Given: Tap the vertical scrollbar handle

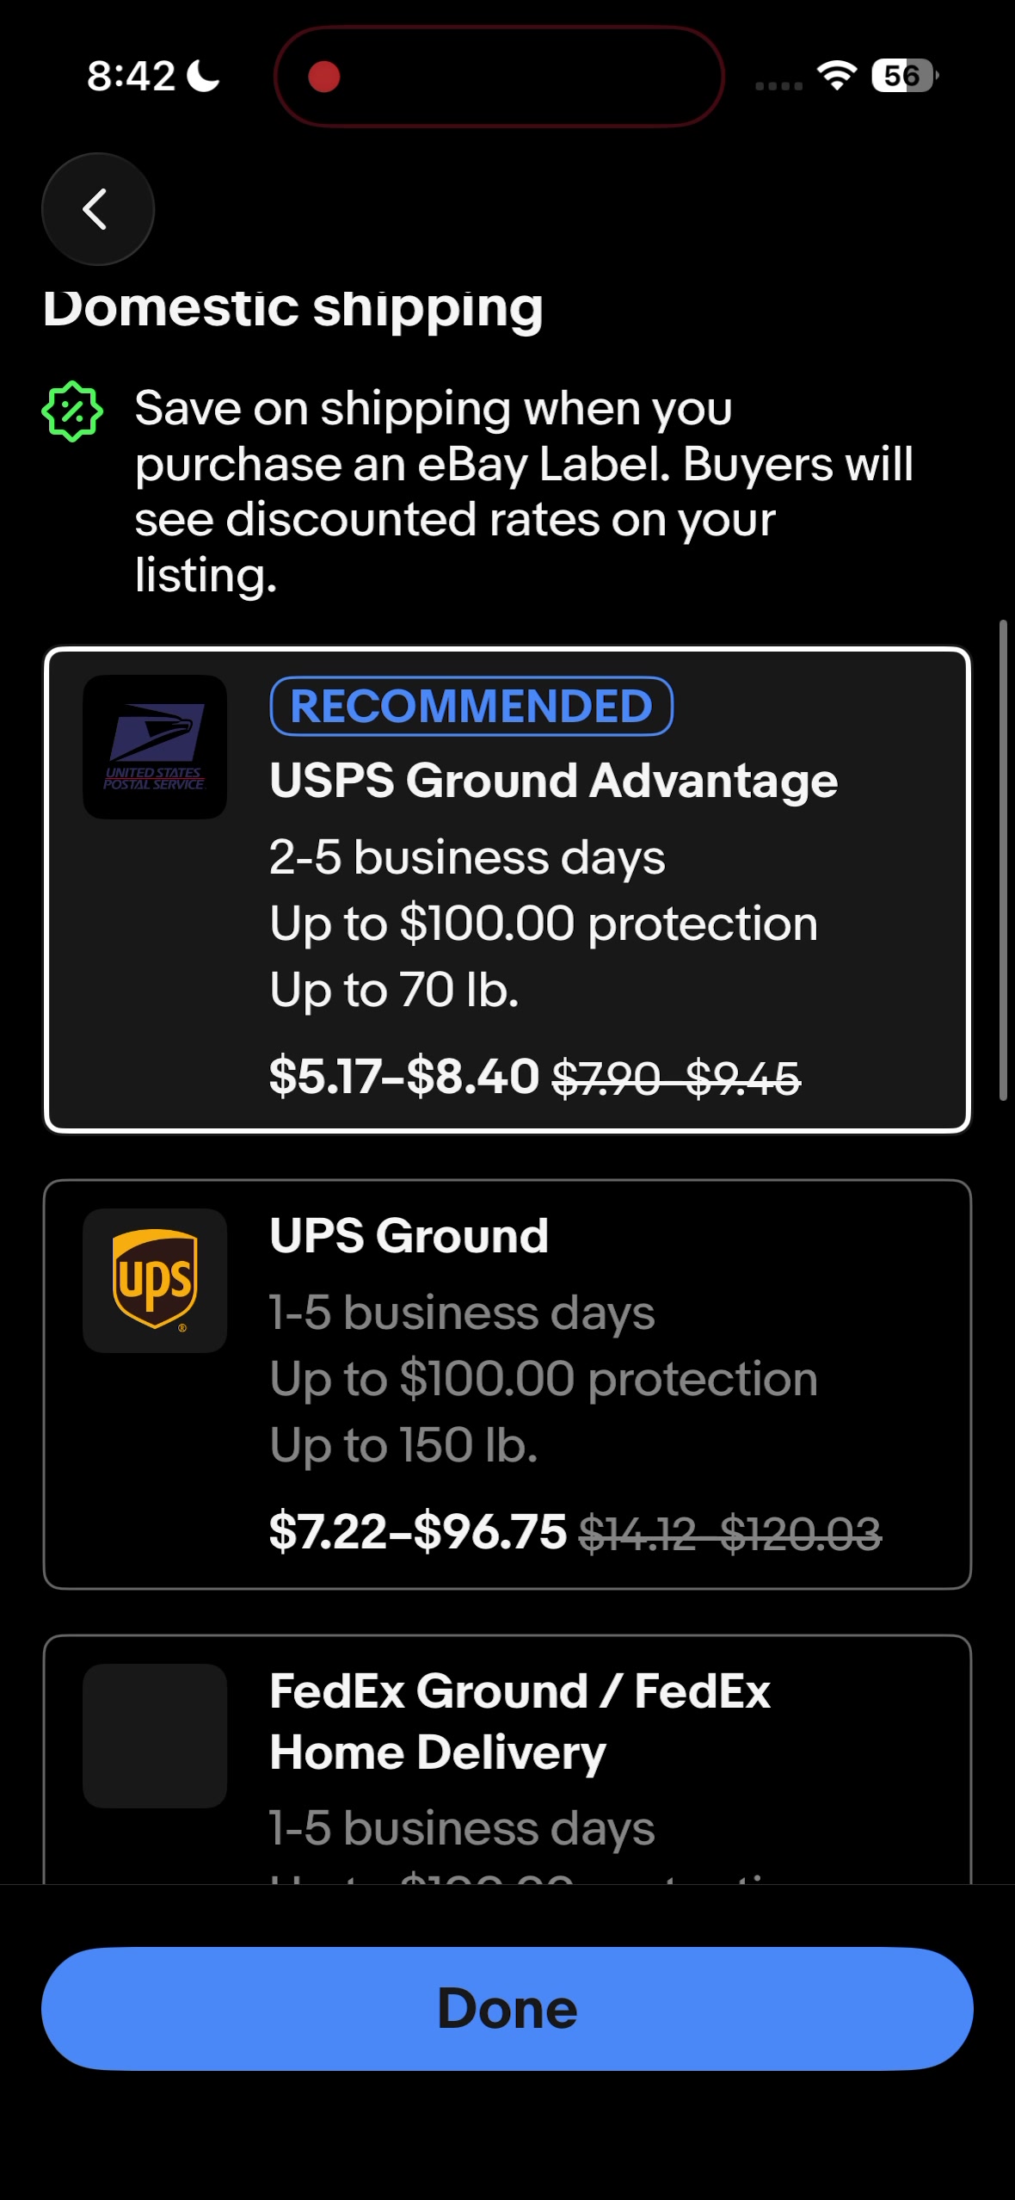Looking at the screenshot, I should [x=1003, y=859].
